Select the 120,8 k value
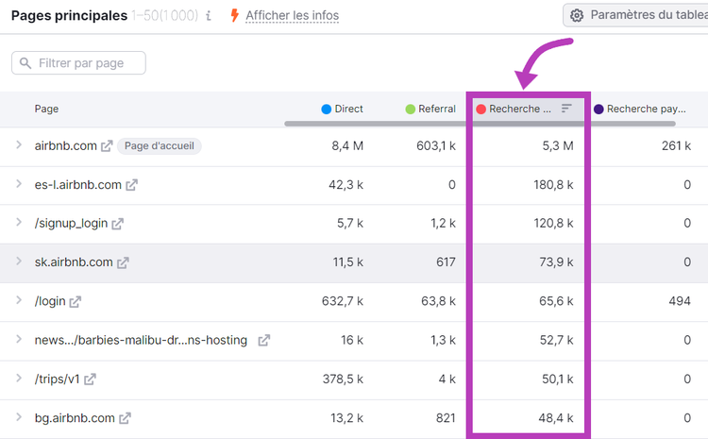 (553, 223)
